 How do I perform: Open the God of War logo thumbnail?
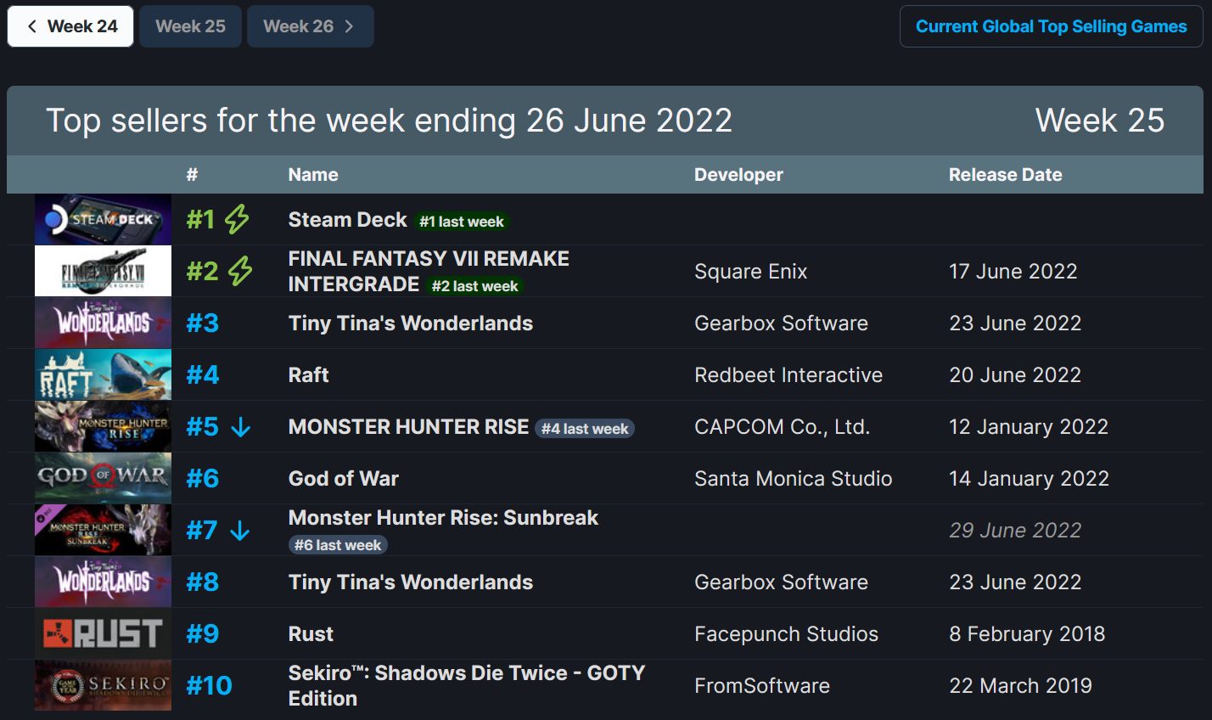pyautogui.click(x=103, y=479)
